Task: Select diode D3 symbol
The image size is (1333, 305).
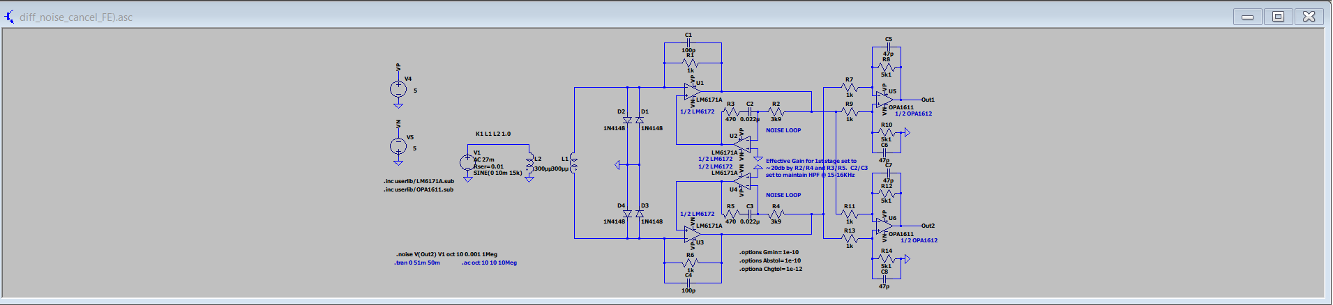Action: click(x=640, y=214)
